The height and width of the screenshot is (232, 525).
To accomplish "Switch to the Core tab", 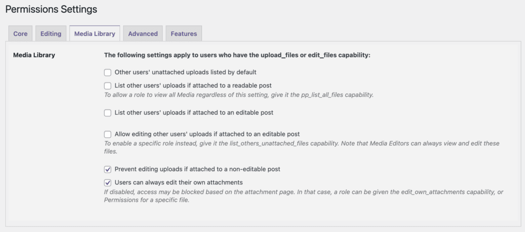I will [21, 34].
